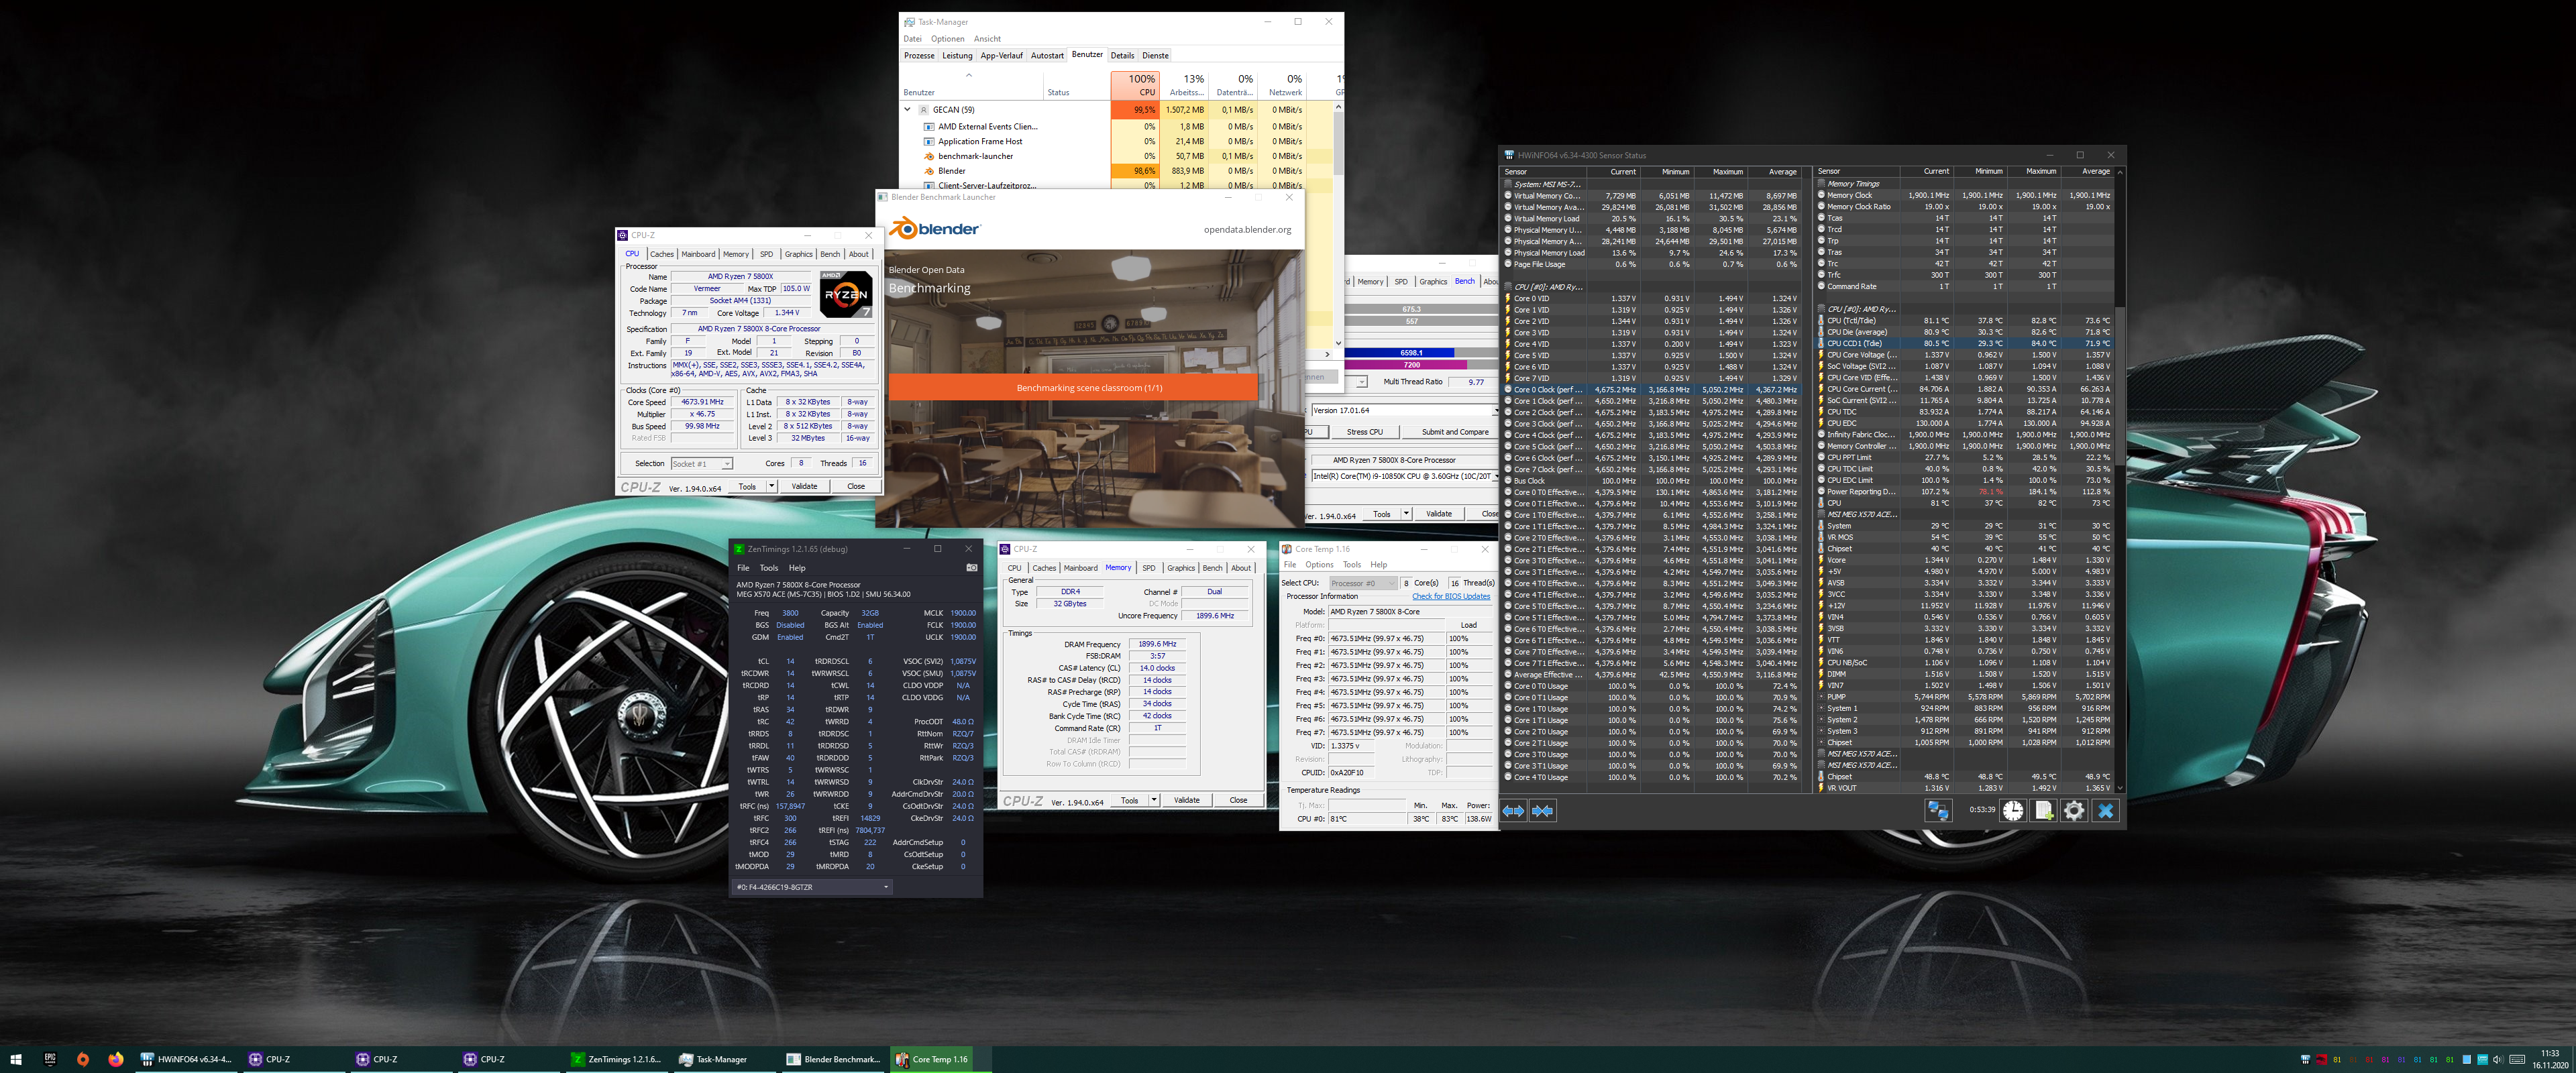2576x1073 pixels.
Task: Open Task-Manager Datei menu
Action: coord(913,39)
